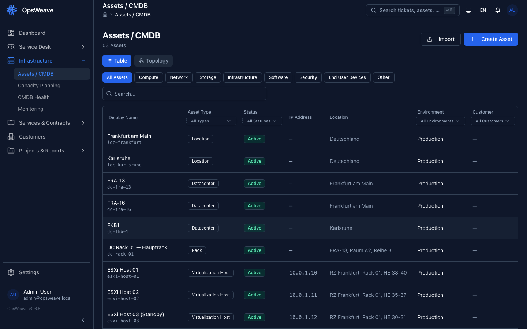Screen dimensions: 527x329
Task: Switch language with the EN toggle
Action: [x=483, y=10]
